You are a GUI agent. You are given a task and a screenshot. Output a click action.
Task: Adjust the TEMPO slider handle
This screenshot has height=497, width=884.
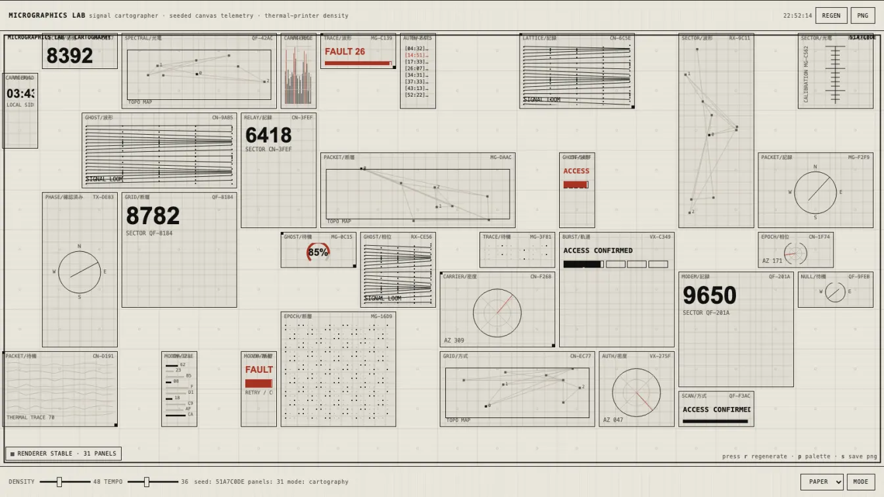147,482
